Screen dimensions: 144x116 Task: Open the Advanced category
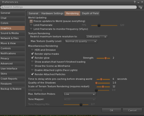[x=12, y=63]
